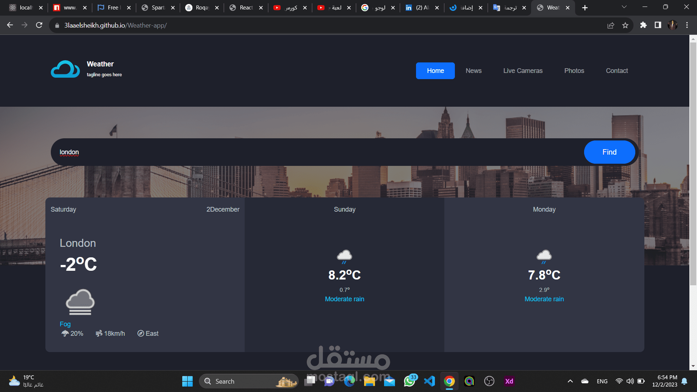Show hidden system tray icons
The height and width of the screenshot is (392, 697).
(570, 381)
